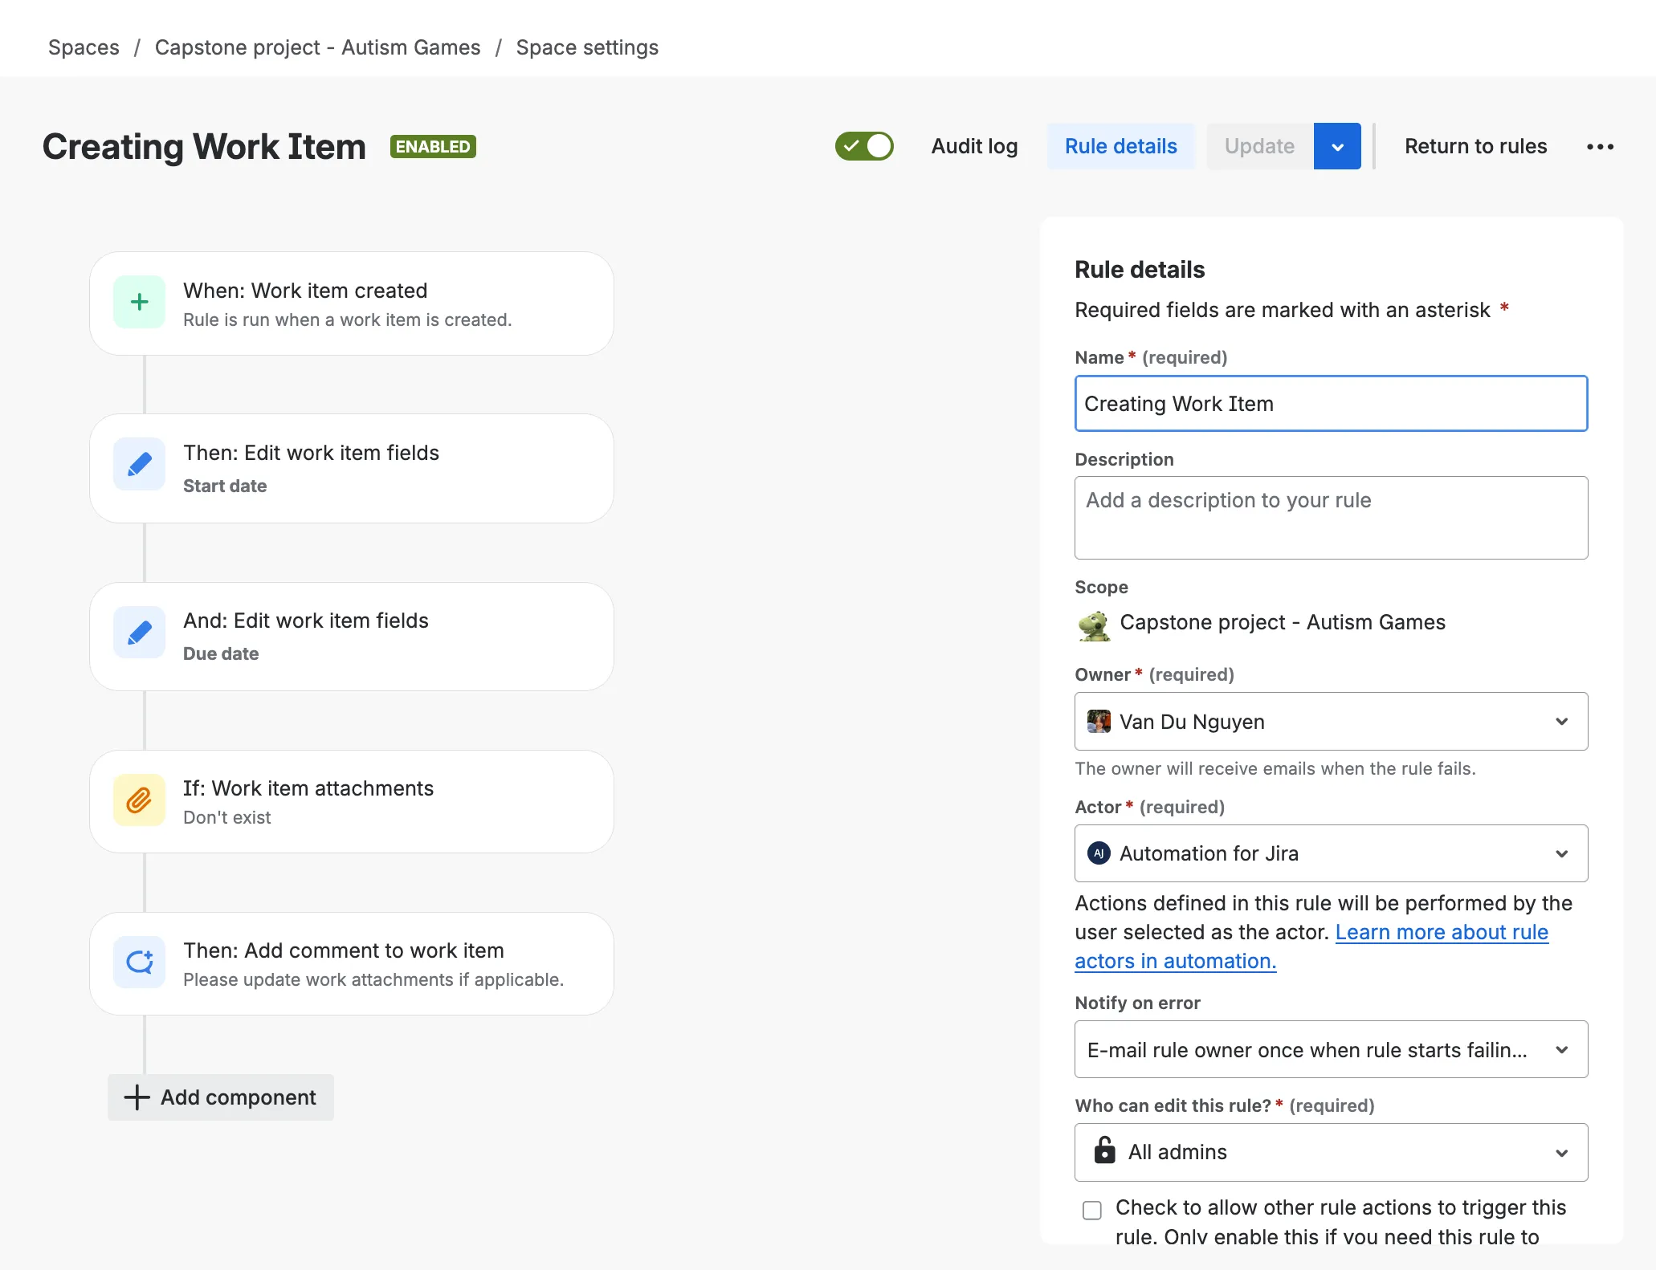The image size is (1656, 1270).
Task: Disable the rule with the enabled toggle
Action: pos(864,146)
